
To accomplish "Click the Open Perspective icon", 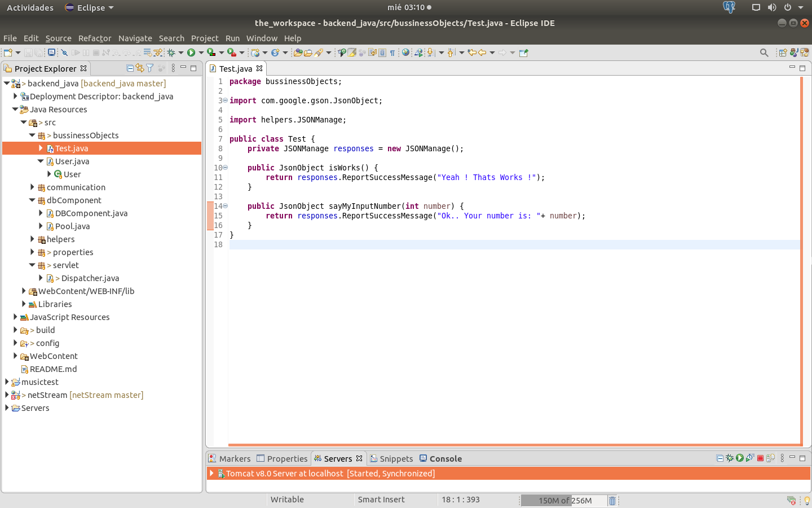I will tap(783, 52).
